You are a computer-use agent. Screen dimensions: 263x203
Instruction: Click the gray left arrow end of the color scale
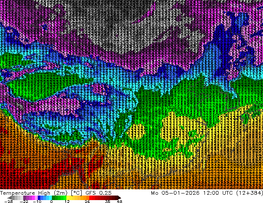(10, 198)
